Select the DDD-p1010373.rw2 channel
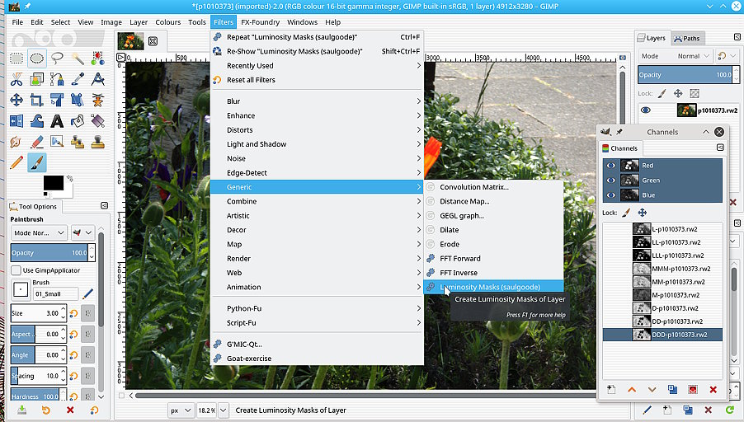 click(662, 335)
